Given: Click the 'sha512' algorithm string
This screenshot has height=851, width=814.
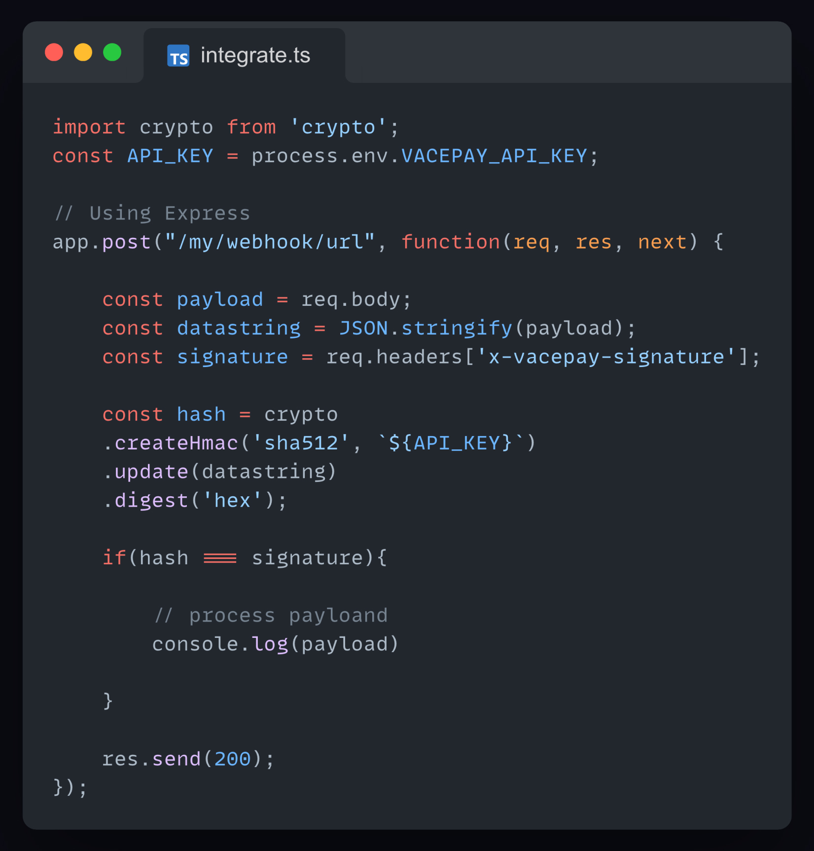Looking at the screenshot, I should pyautogui.click(x=301, y=443).
